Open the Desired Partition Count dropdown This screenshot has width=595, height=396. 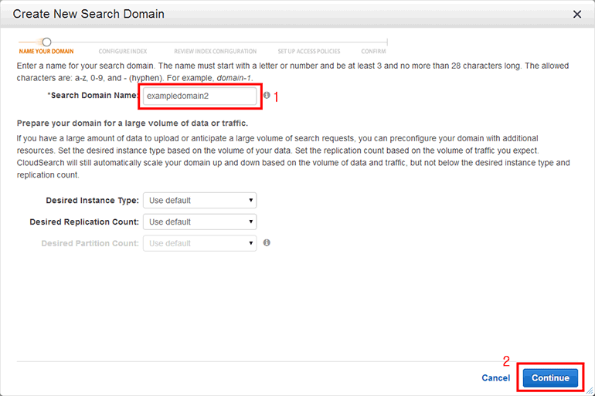(200, 243)
